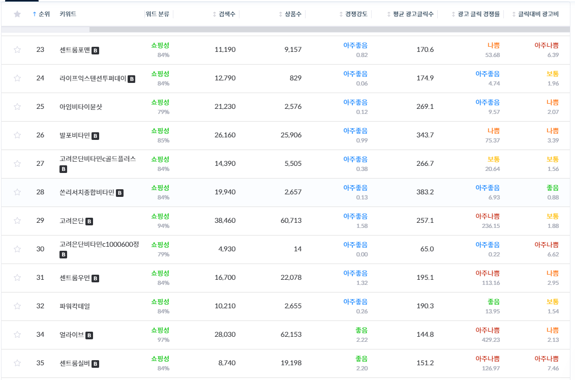The width and height of the screenshot is (575, 380).
Task: Open keyword 얼라이브
Action: point(72,335)
